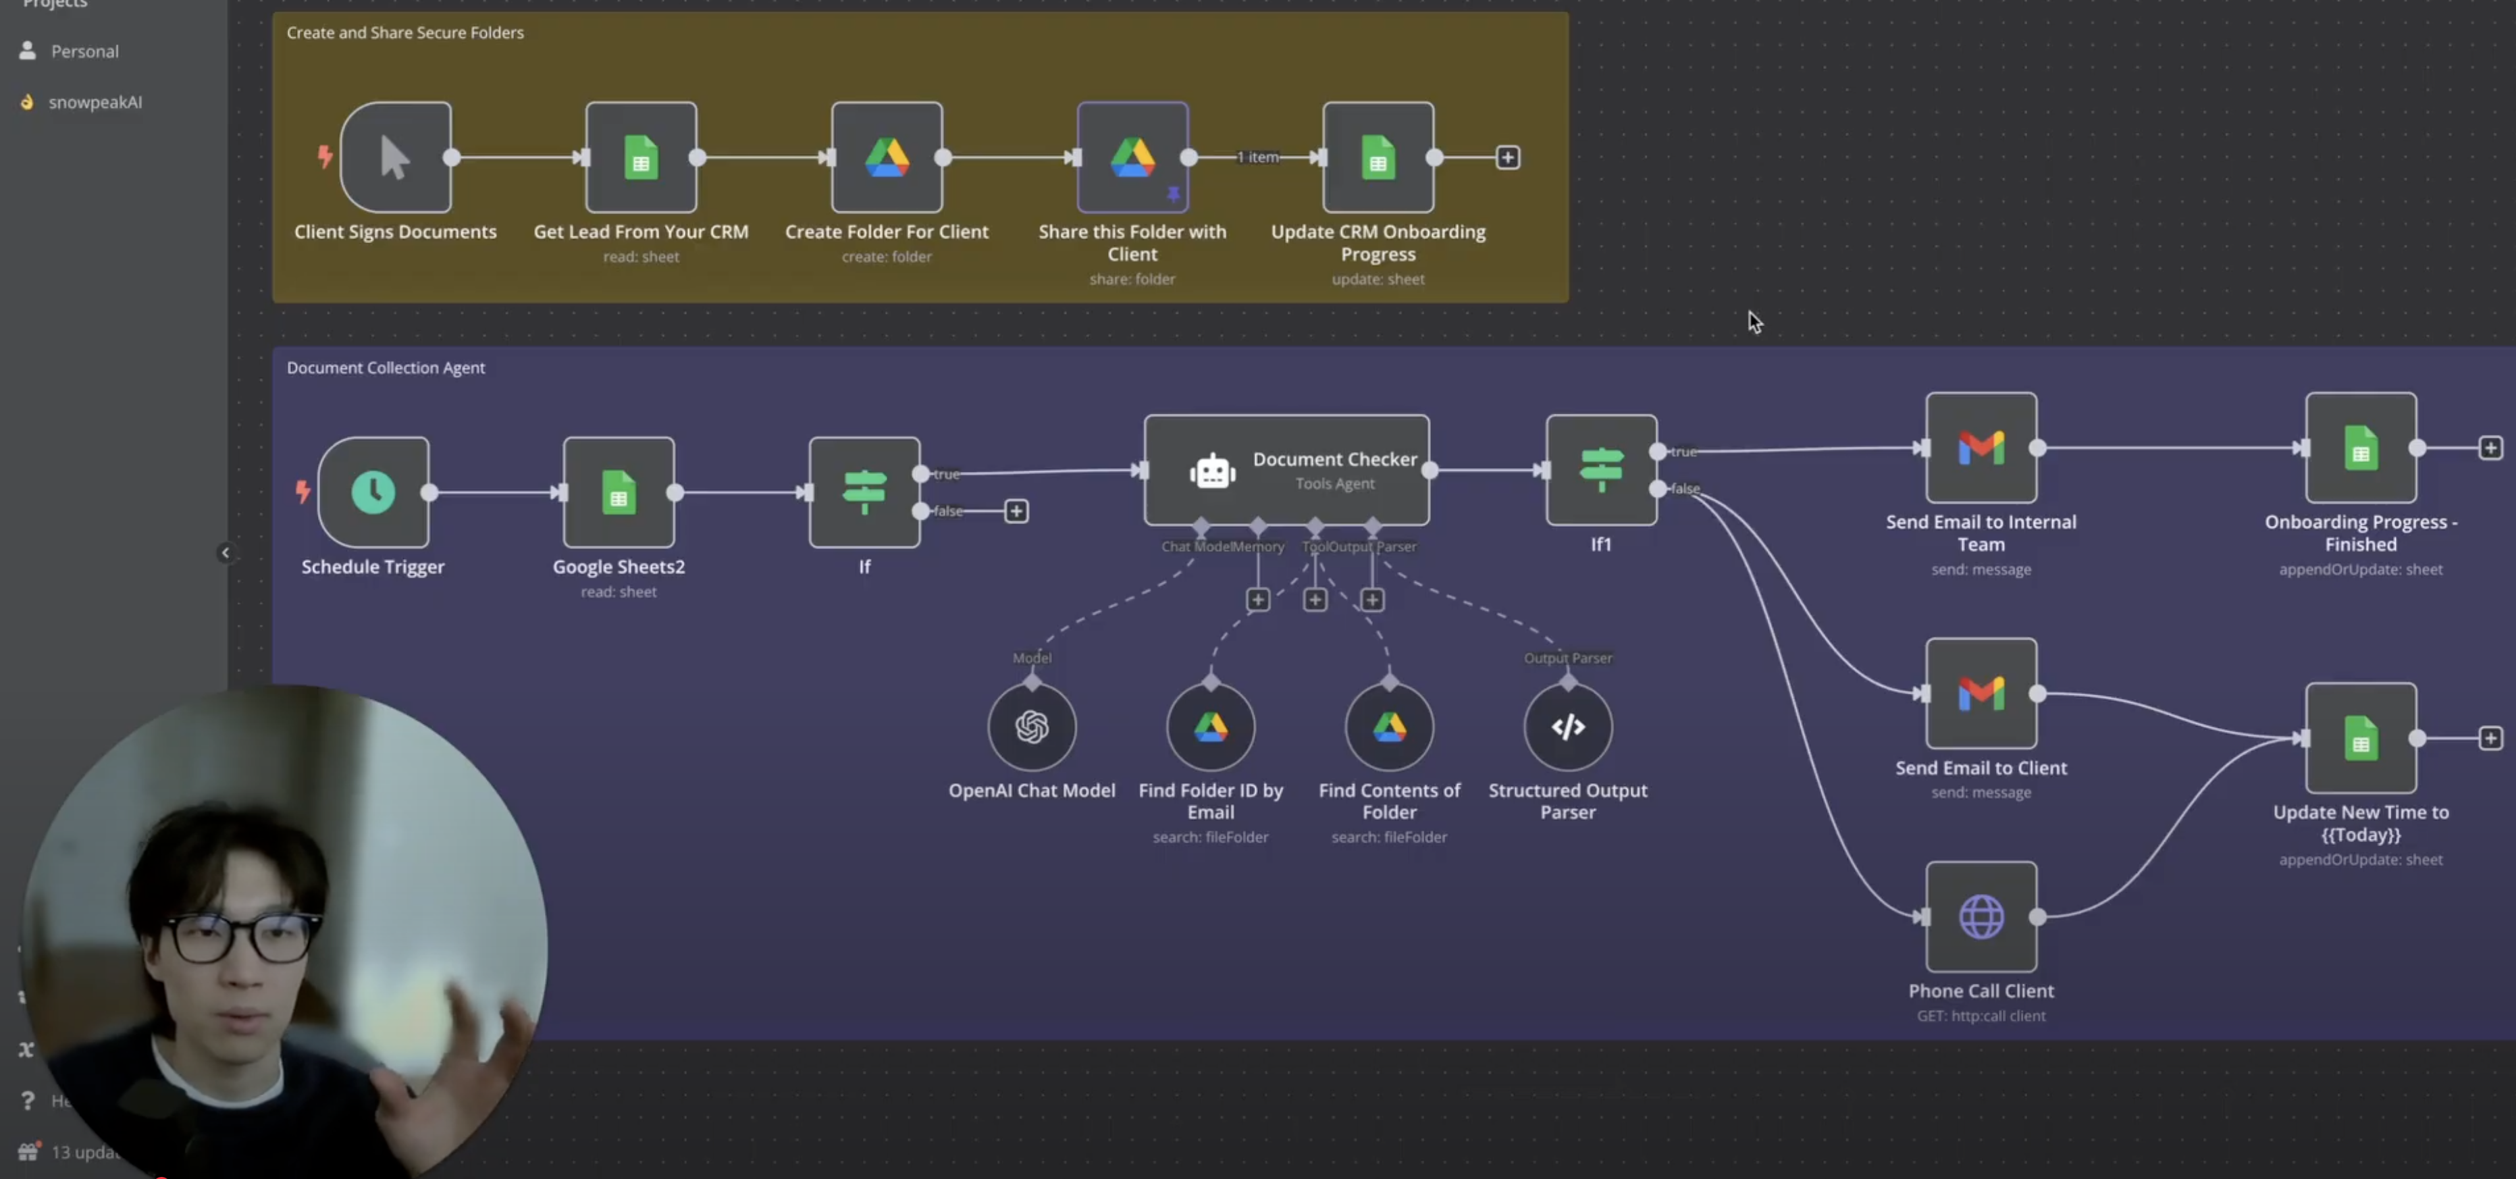Click the OpenAI Chat Model node
This screenshot has width=2516, height=1179.
click(1031, 727)
